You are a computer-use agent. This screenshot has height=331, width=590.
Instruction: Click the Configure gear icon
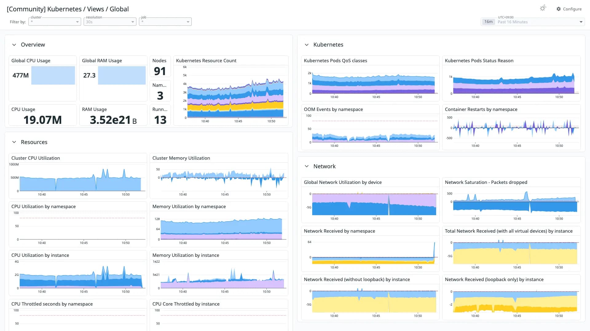coord(559,9)
